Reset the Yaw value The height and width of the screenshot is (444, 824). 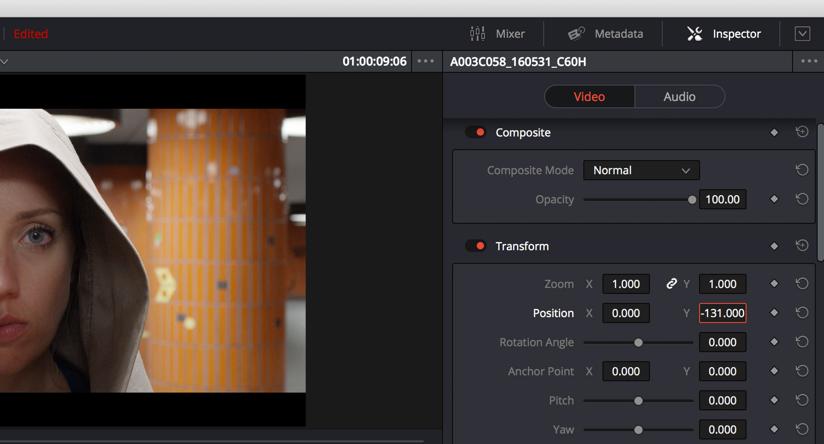802,429
